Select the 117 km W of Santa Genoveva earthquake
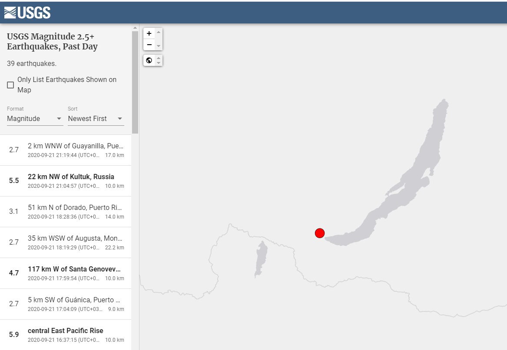 [x=66, y=273]
